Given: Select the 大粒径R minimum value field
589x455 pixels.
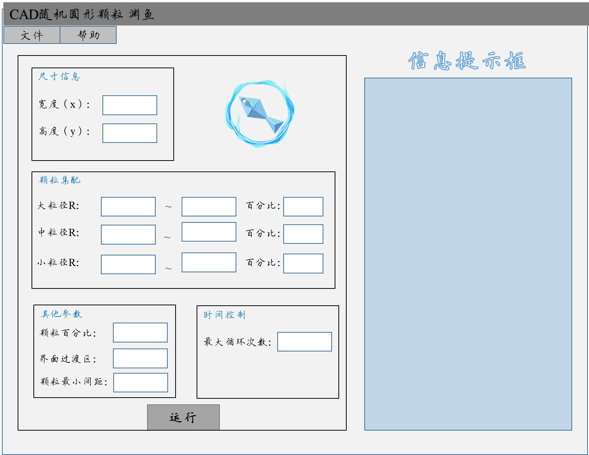Looking at the screenshot, I should coord(128,207).
